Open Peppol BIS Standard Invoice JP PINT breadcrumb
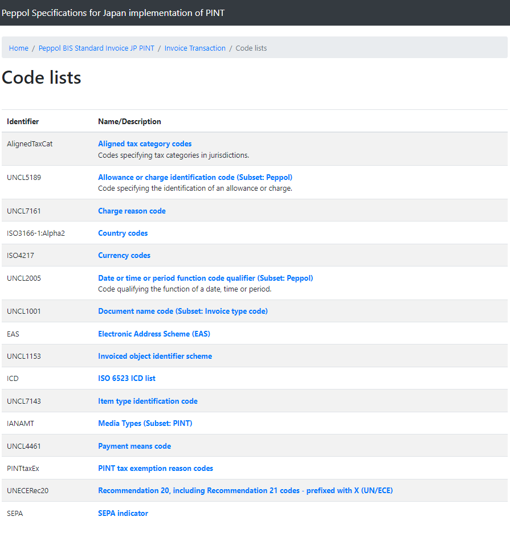This screenshot has width=510, height=533. 96,48
